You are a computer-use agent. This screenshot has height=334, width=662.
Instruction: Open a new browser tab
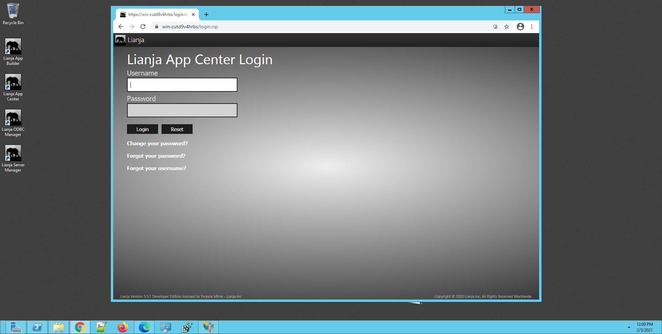click(206, 14)
